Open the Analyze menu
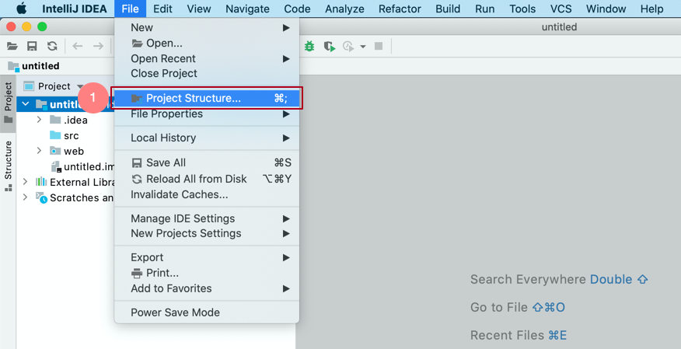The image size is (681, 349). click(344, 9)
